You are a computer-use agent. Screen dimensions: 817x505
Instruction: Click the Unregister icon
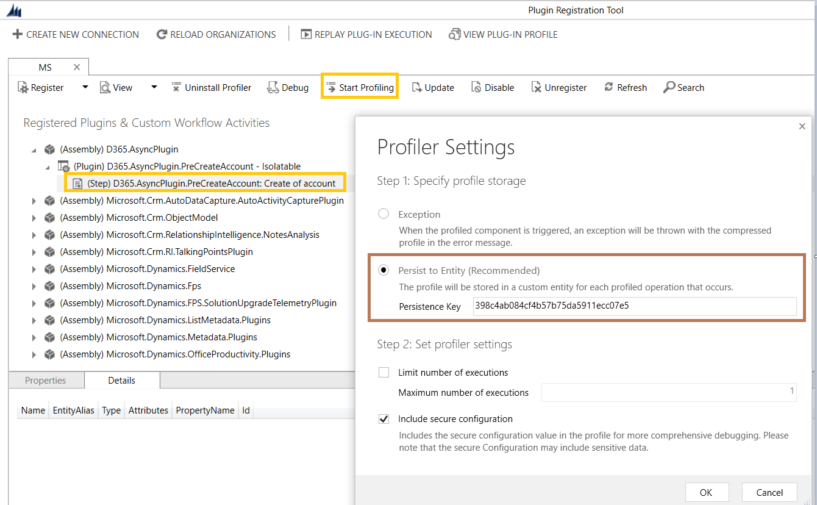[x=558, y=87]
